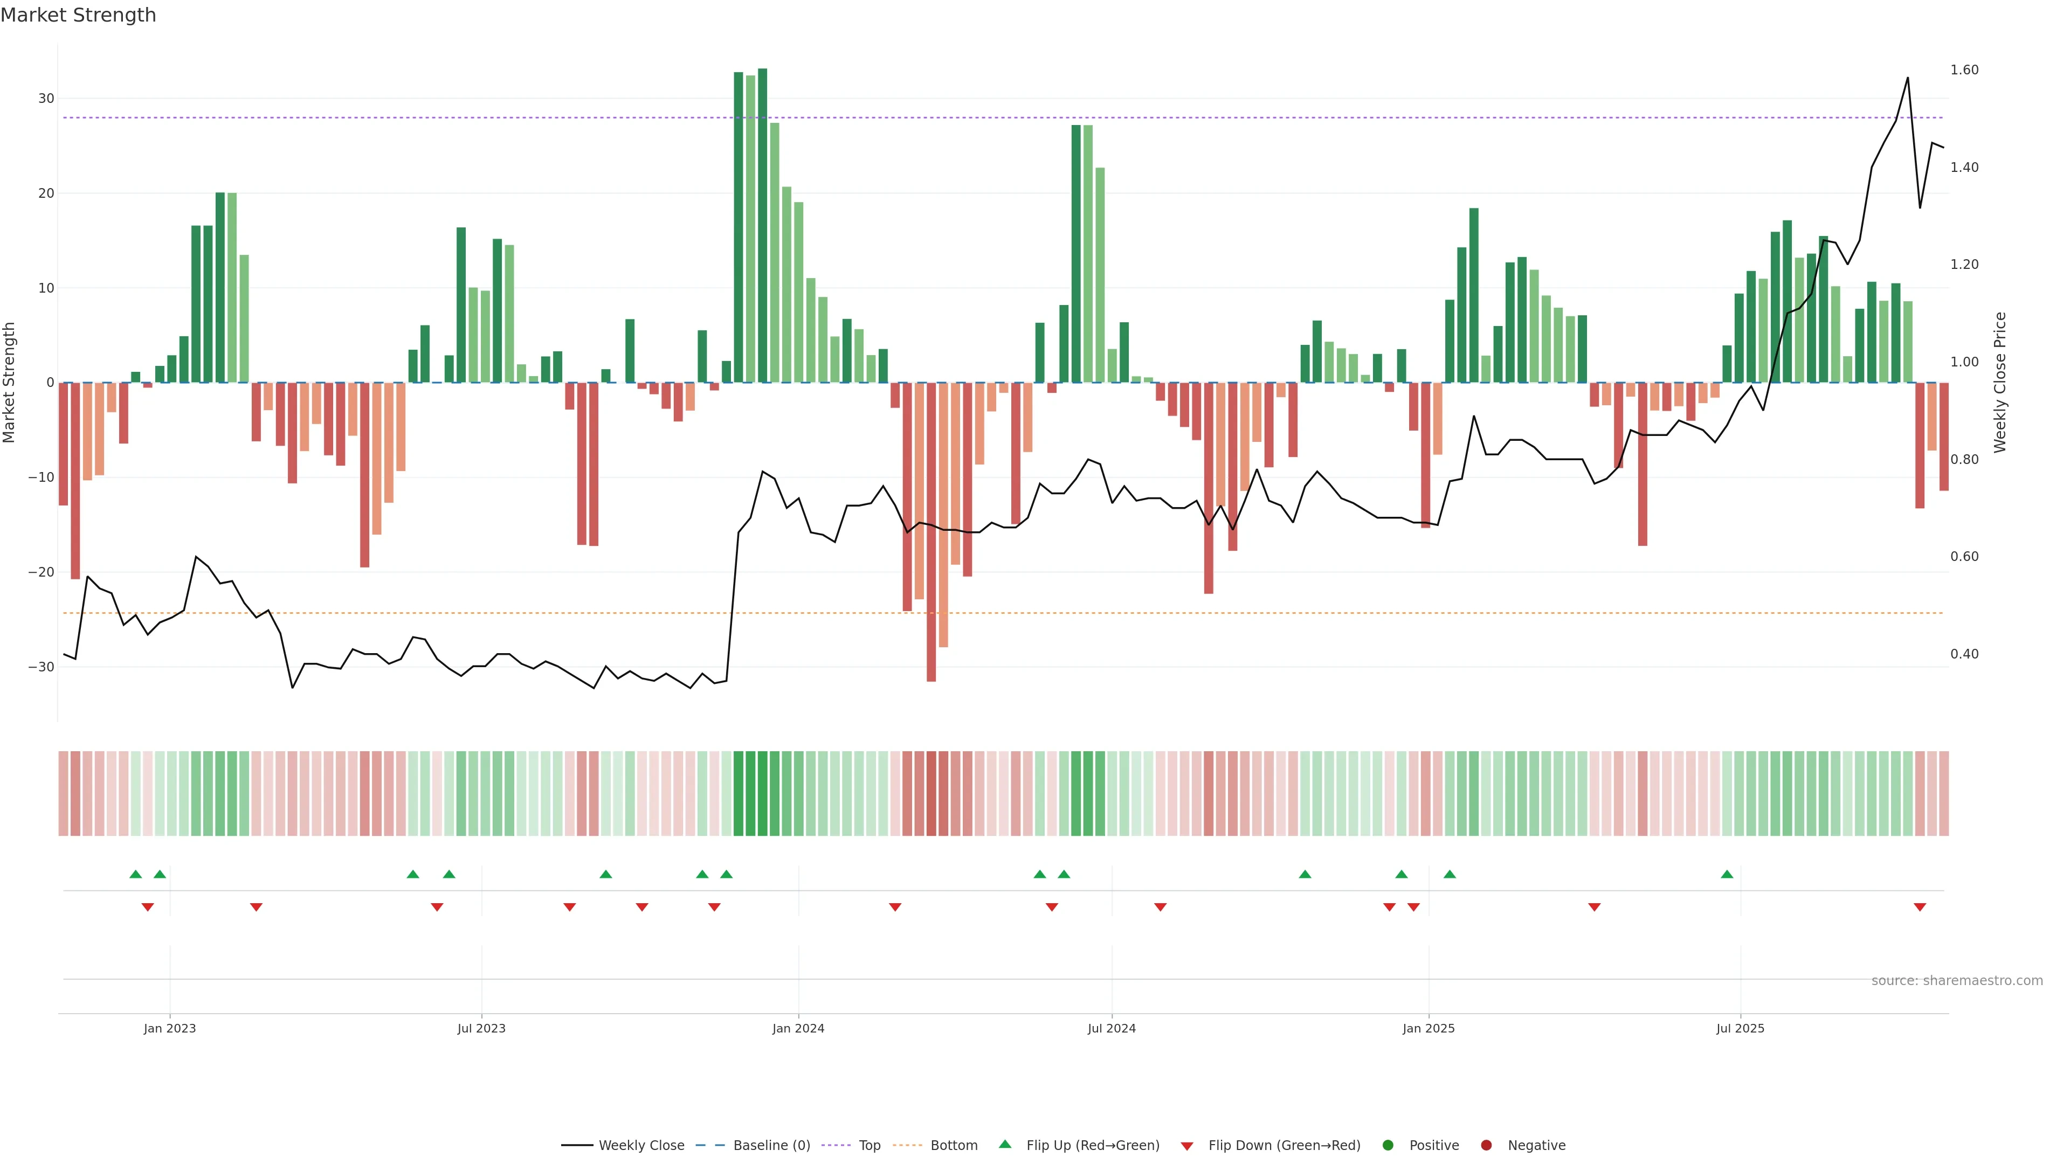Click the Market Strength chart title
The height and width of the screenshot is (1164, 2070).
[78, 15]
